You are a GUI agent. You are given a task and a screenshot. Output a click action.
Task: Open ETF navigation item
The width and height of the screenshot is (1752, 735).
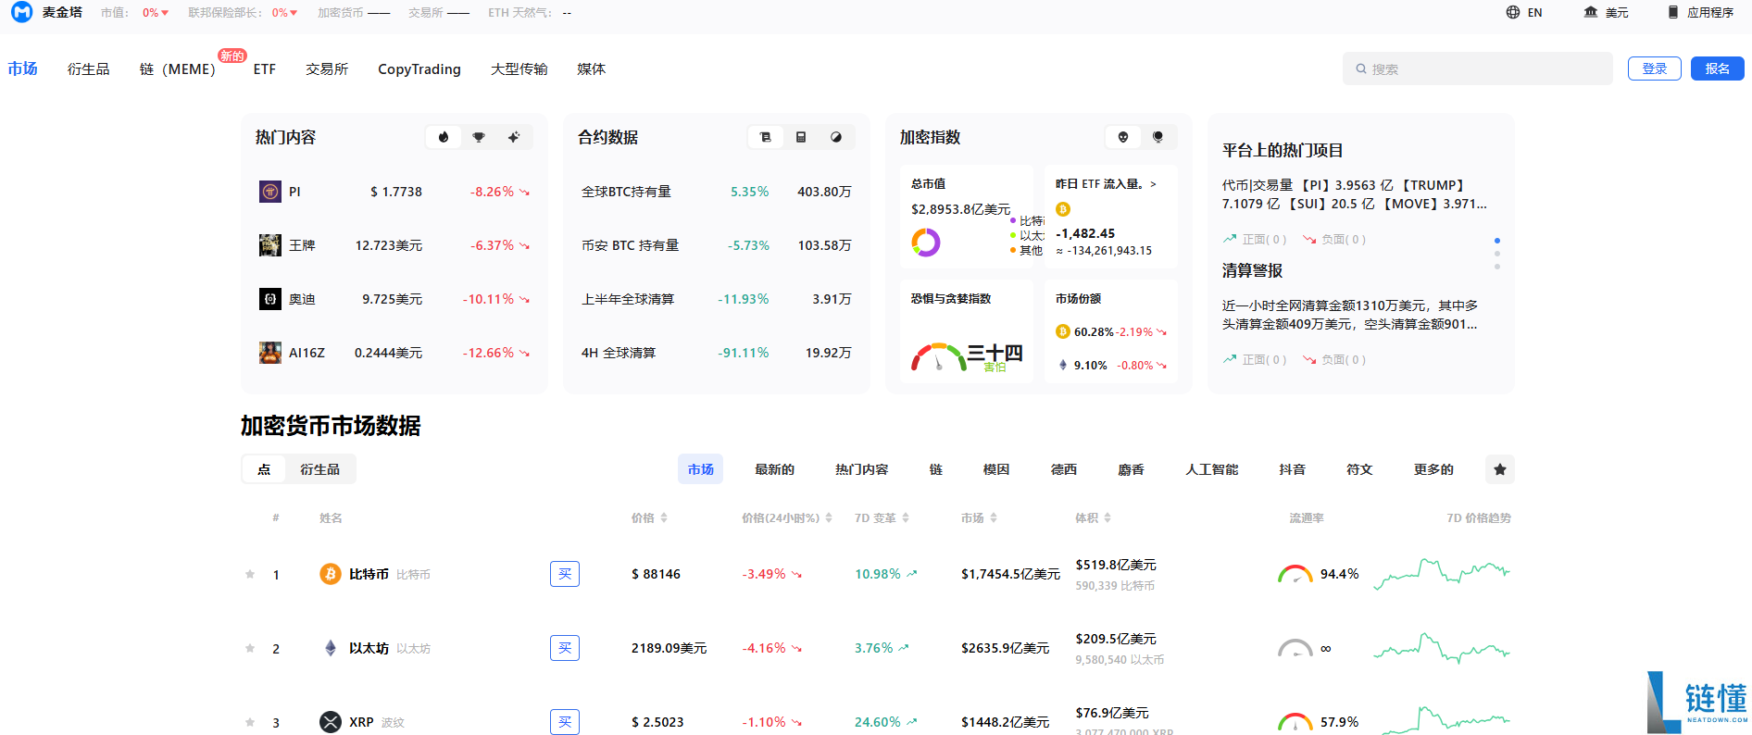pyautogui.click(x=265, y=69)
